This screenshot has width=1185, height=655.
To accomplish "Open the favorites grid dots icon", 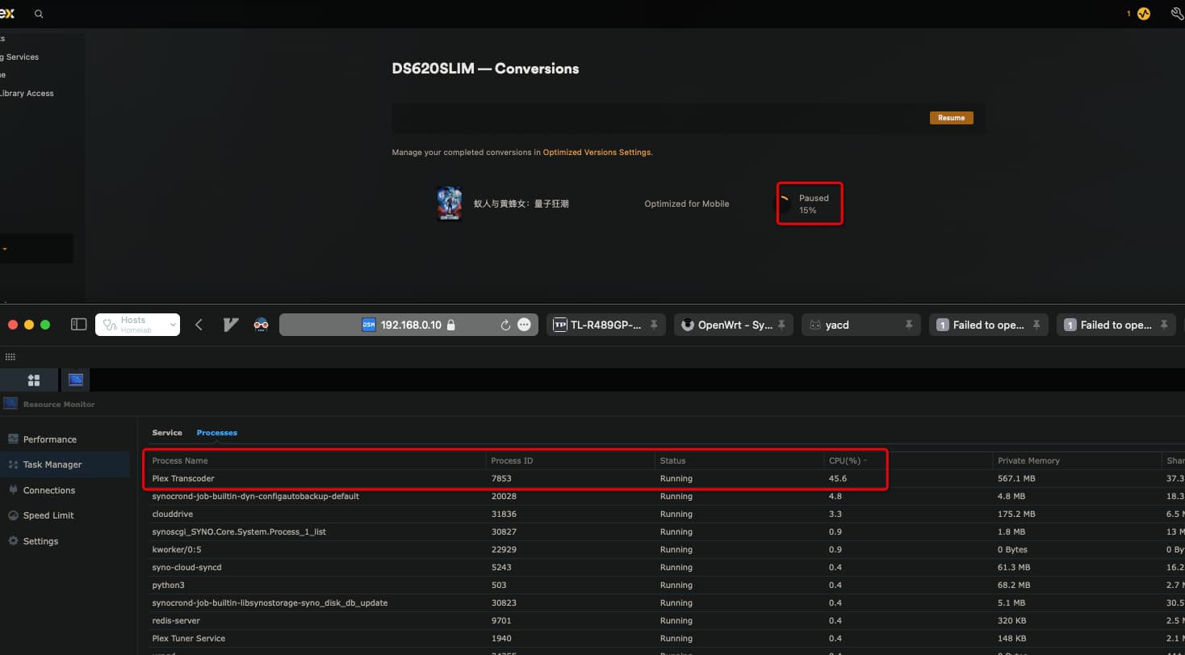I will tap(10, 356).
